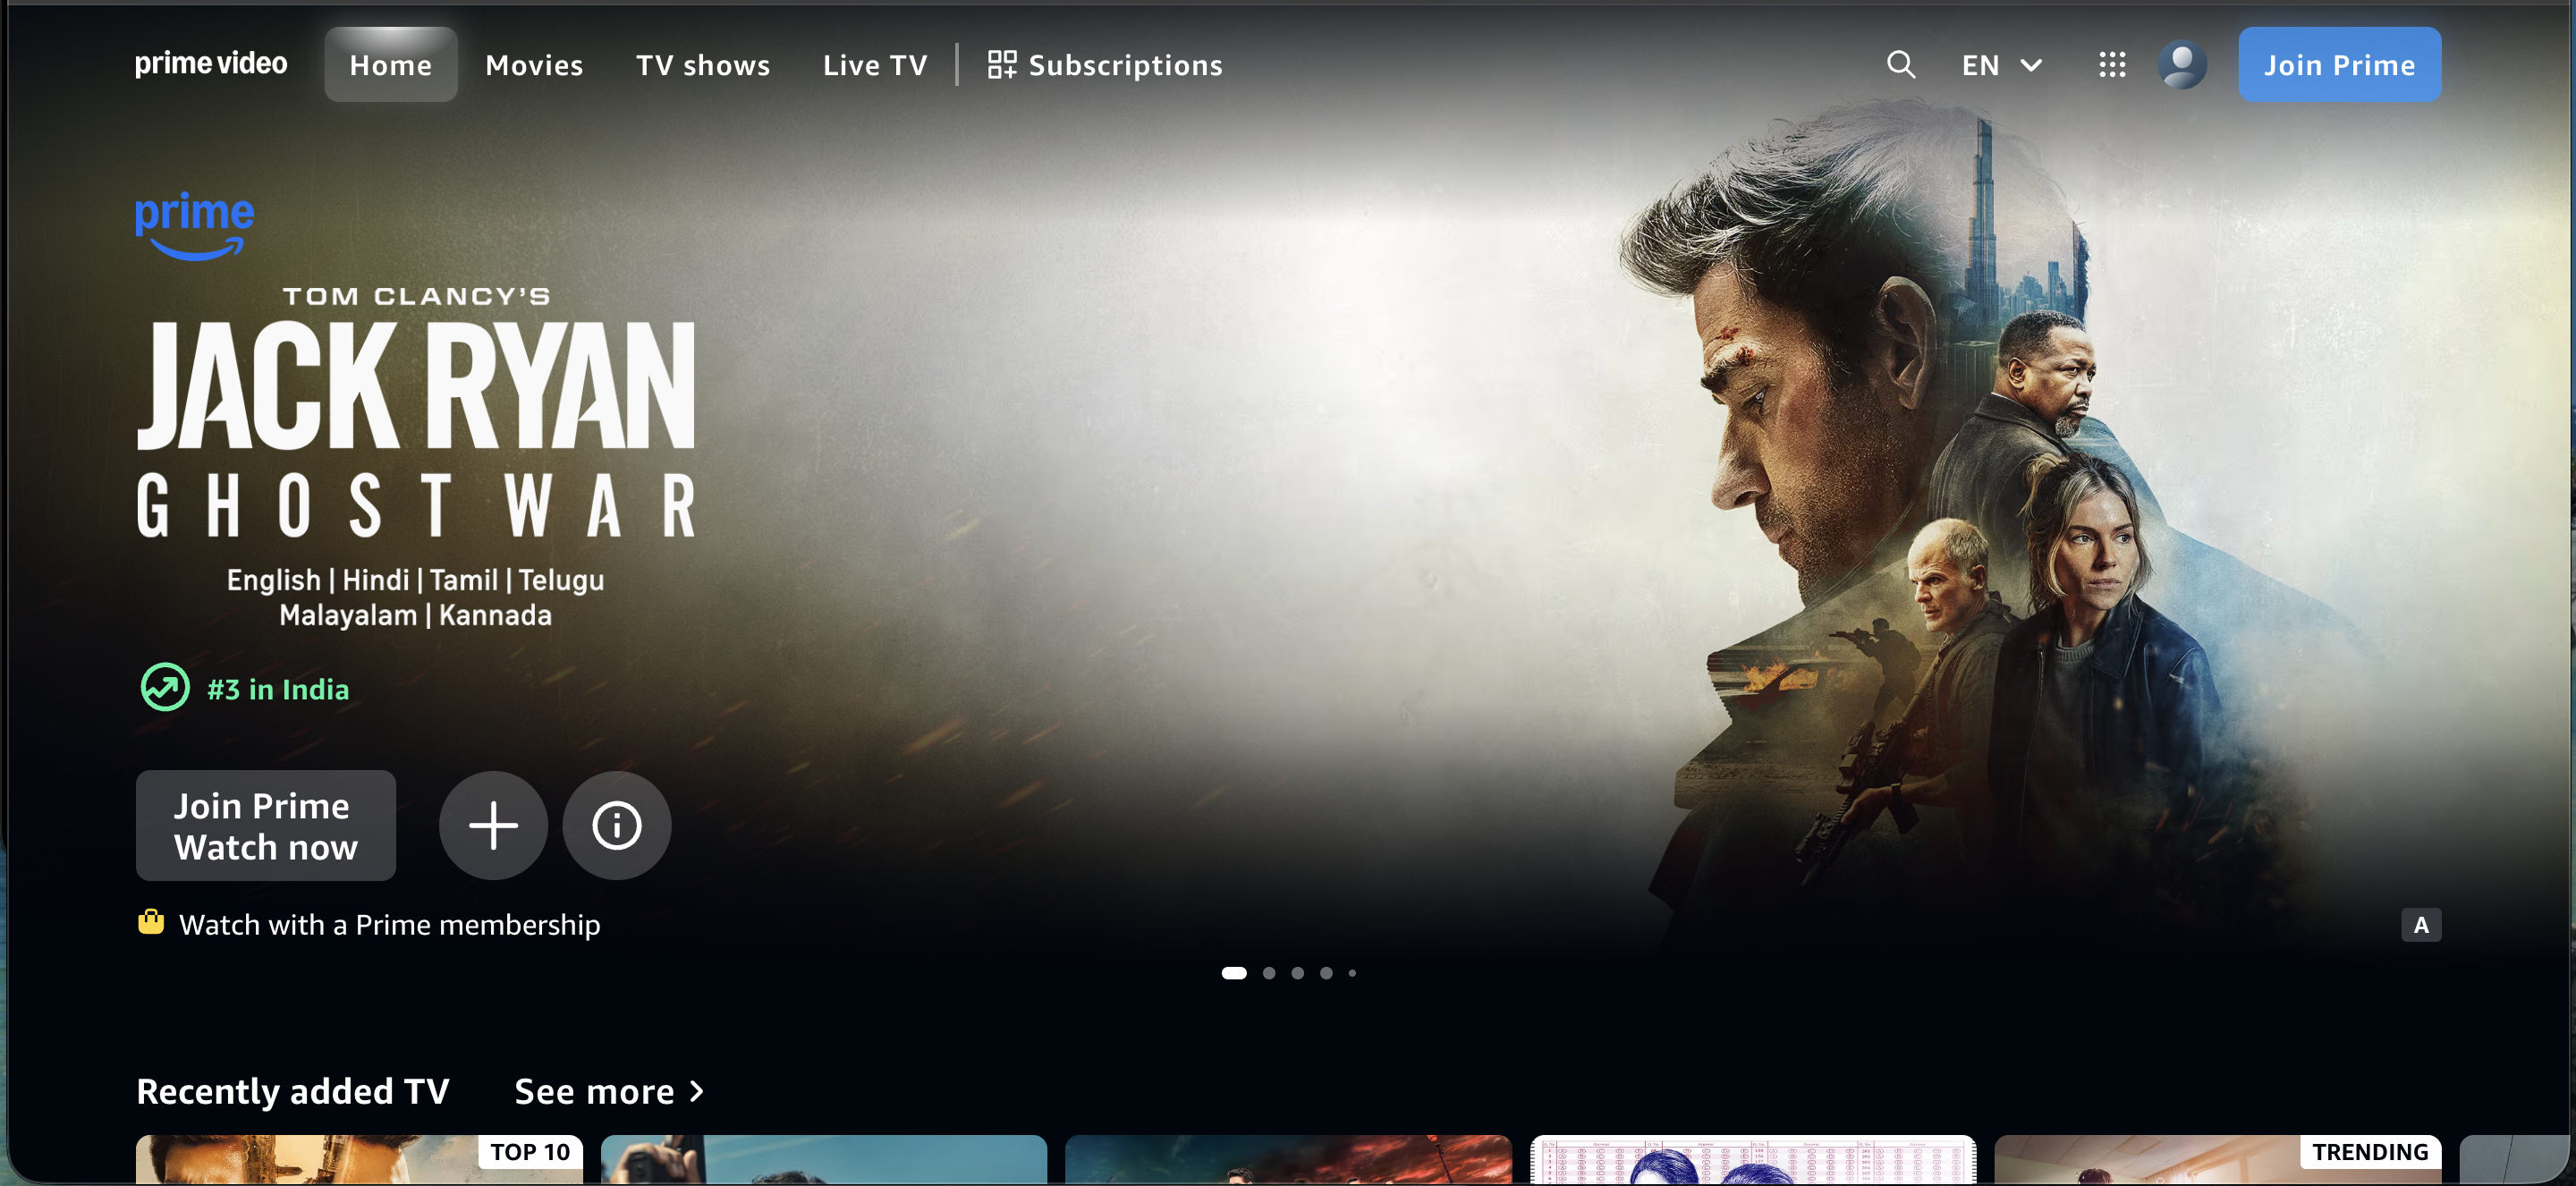Image resolution: width=2576 pixels, height=1186 pixels.
Task: Click the '#3 in India' text
Action: pos(278,689)
